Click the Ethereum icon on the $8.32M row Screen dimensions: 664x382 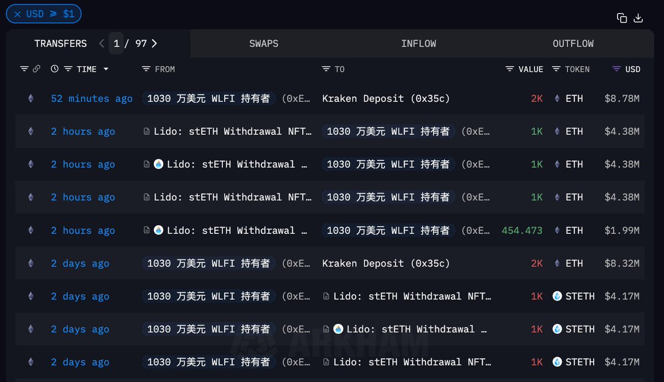point(30,264)
